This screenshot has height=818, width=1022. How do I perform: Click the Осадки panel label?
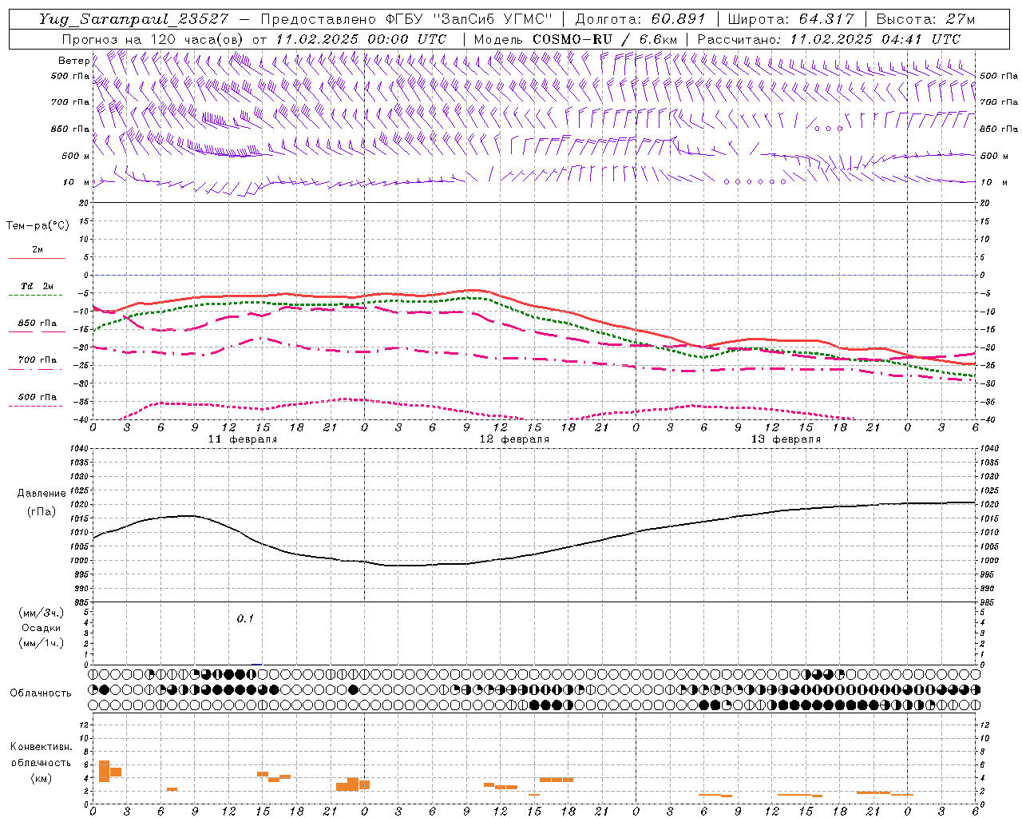(42, 628)
